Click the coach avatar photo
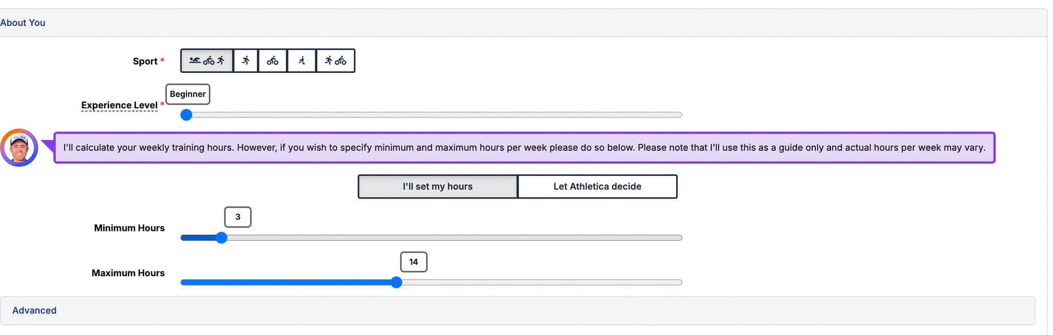This screenshot has width=1053, height=335. tap(19, 147)
